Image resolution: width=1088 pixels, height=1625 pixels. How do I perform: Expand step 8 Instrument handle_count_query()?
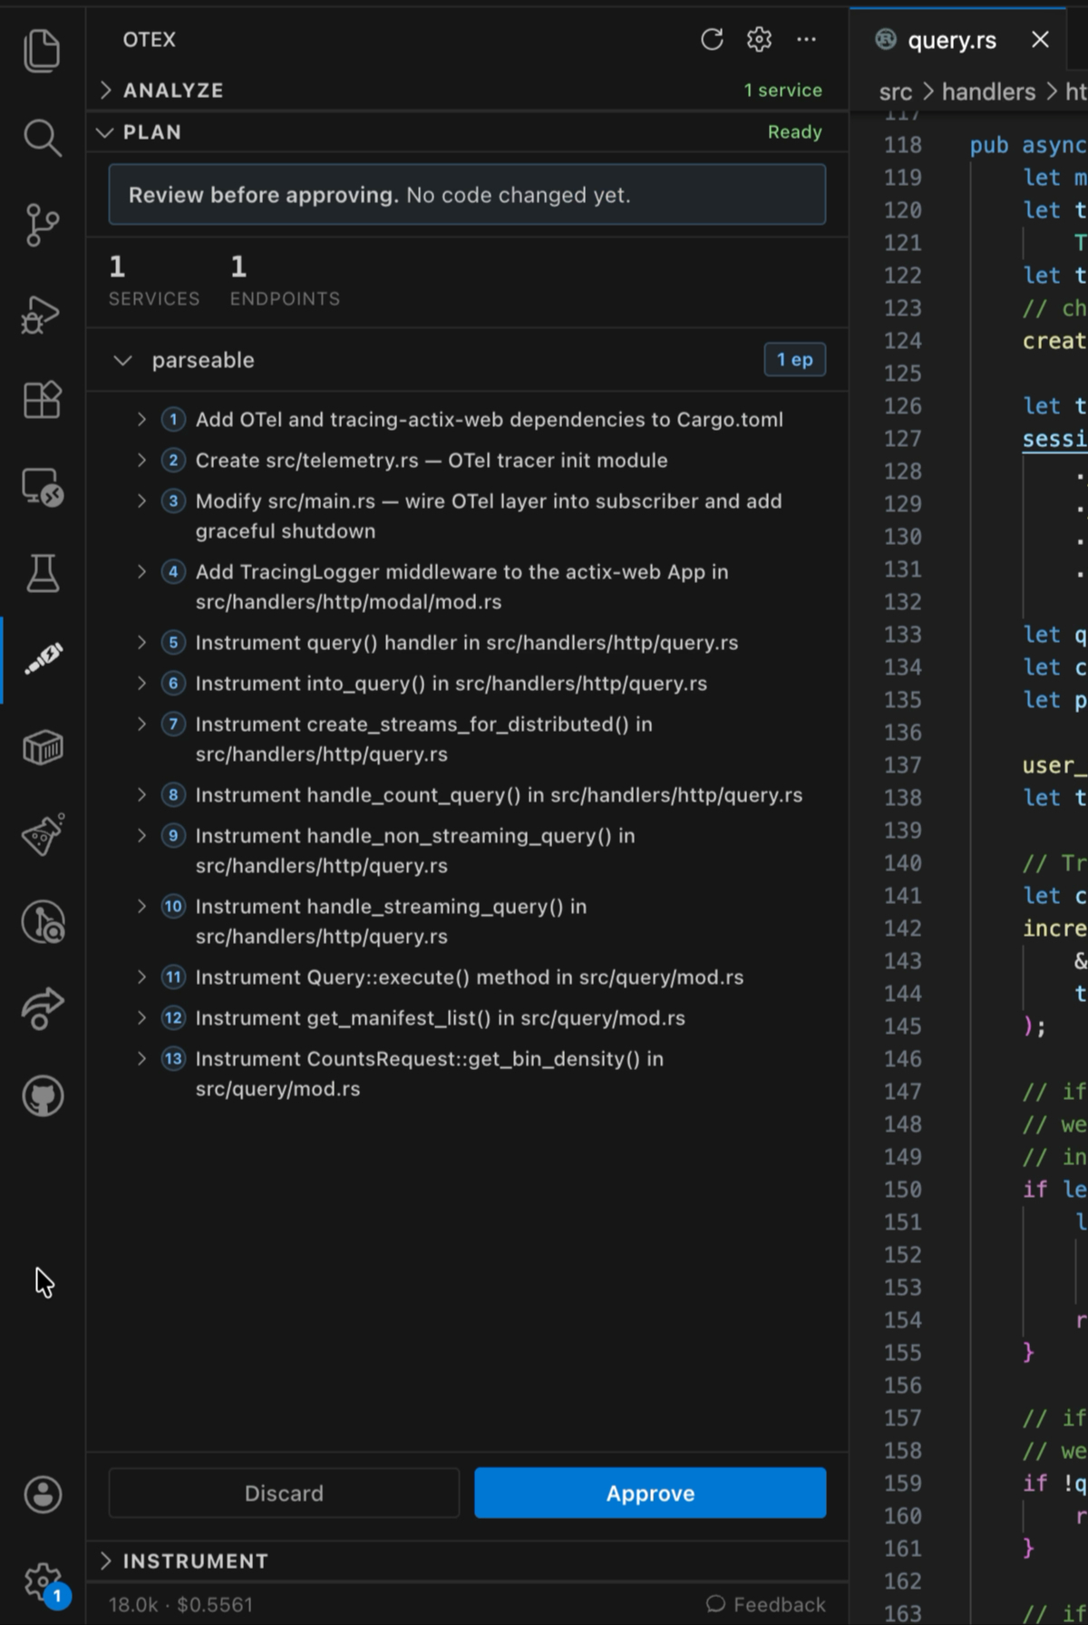(141, 794)
